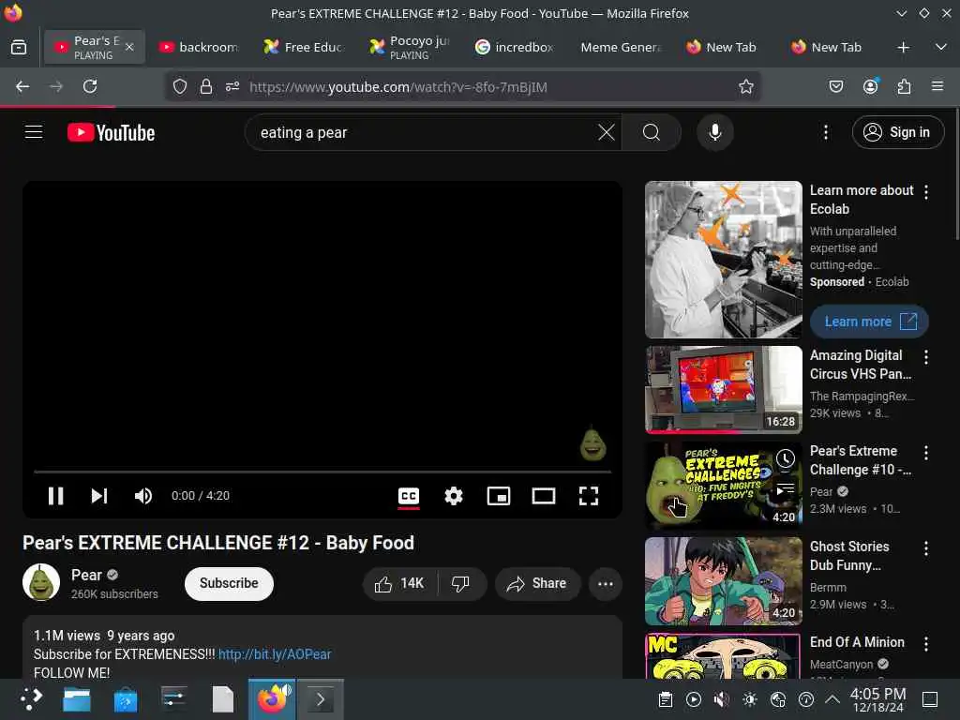
Task: Open Ecolab ad options menu
Action: 925,192
